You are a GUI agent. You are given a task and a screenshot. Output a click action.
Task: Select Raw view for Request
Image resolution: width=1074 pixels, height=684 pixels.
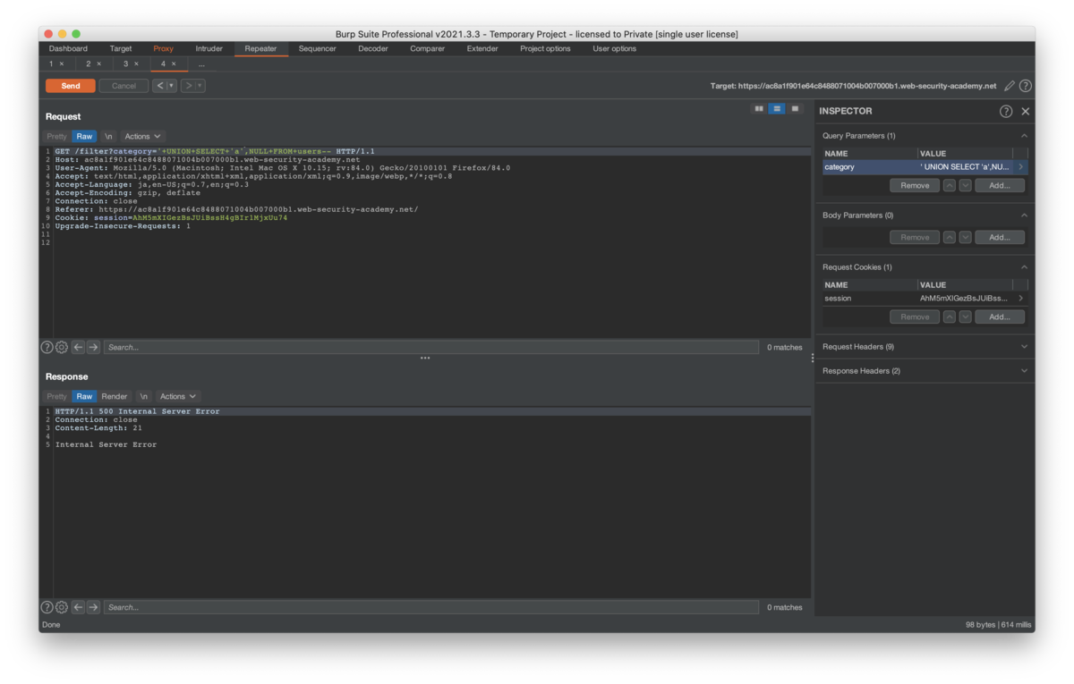84,136
